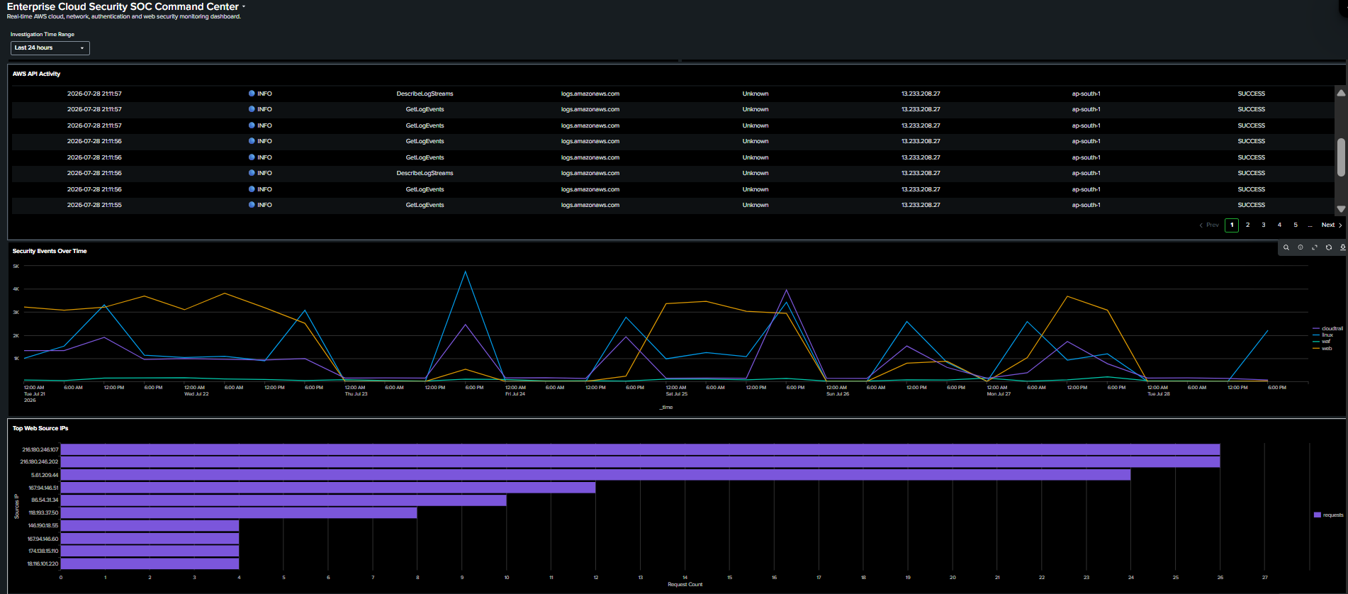Image resolution: width=1348 pixels, height=594 pixels.
Task: Toggle the waf series in chart legend
Action: point(1322,341)
